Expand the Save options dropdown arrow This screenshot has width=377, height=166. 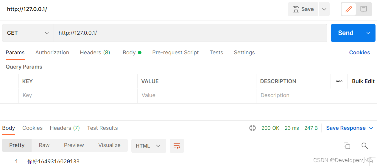[x=324, y=9]
